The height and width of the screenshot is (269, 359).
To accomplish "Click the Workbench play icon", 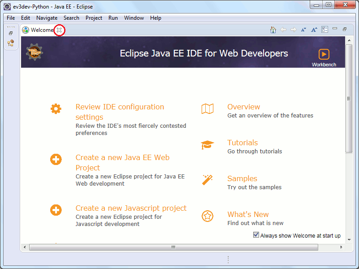I will click(x=324, y=54).
